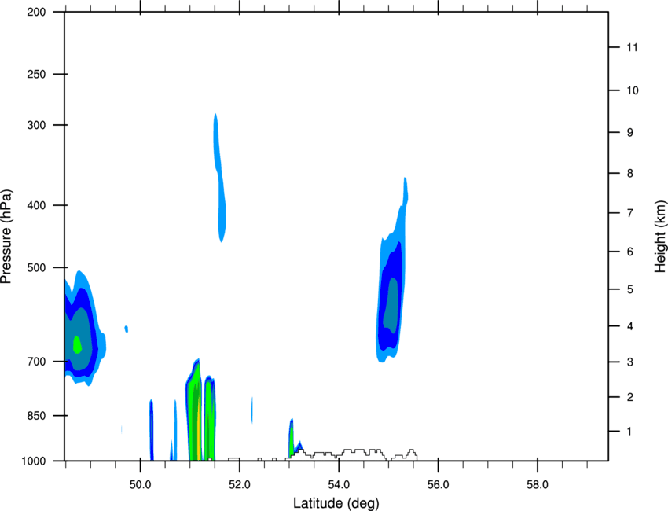Click the 50.0 latitude tick label

pyautogui.click(x=140, y=485)
